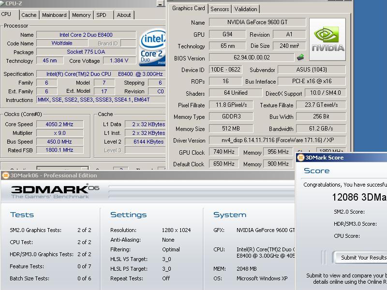Image resolution: width=387 pixels, height=290 pixels.
Task: Click the Bus Interface value 'PCI-E x16 @ x16'
Action: 312,81
